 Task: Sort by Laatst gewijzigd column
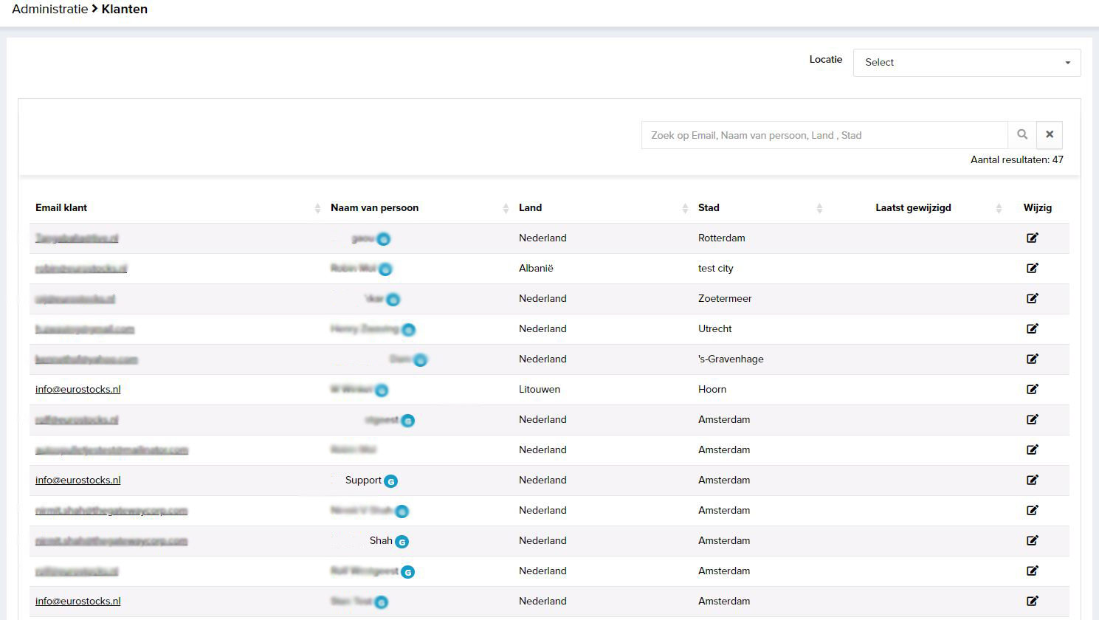[x=913, y=208]
